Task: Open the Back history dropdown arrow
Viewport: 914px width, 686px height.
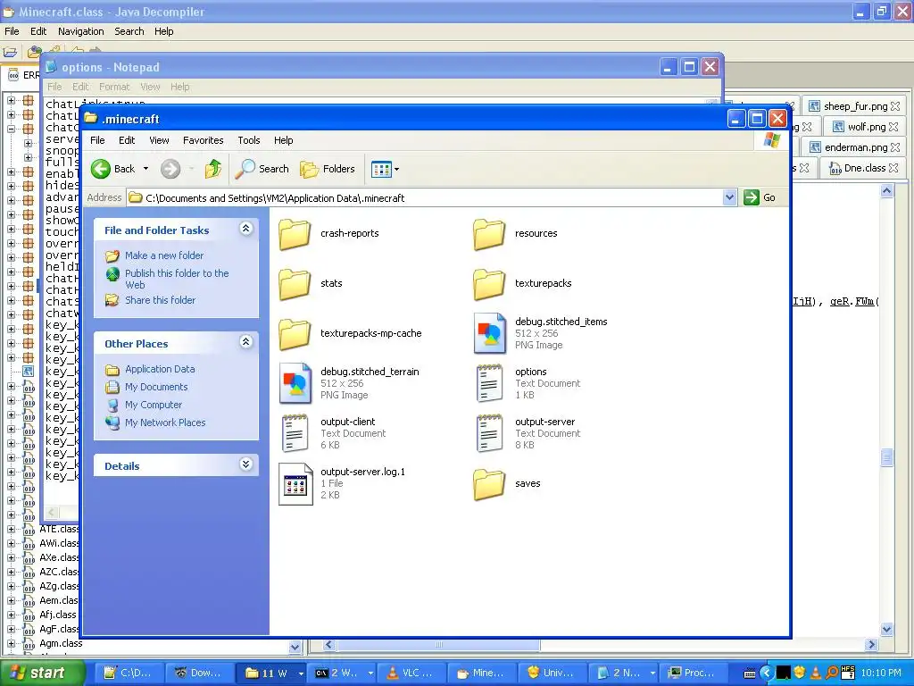Action: tap(145, 169)
